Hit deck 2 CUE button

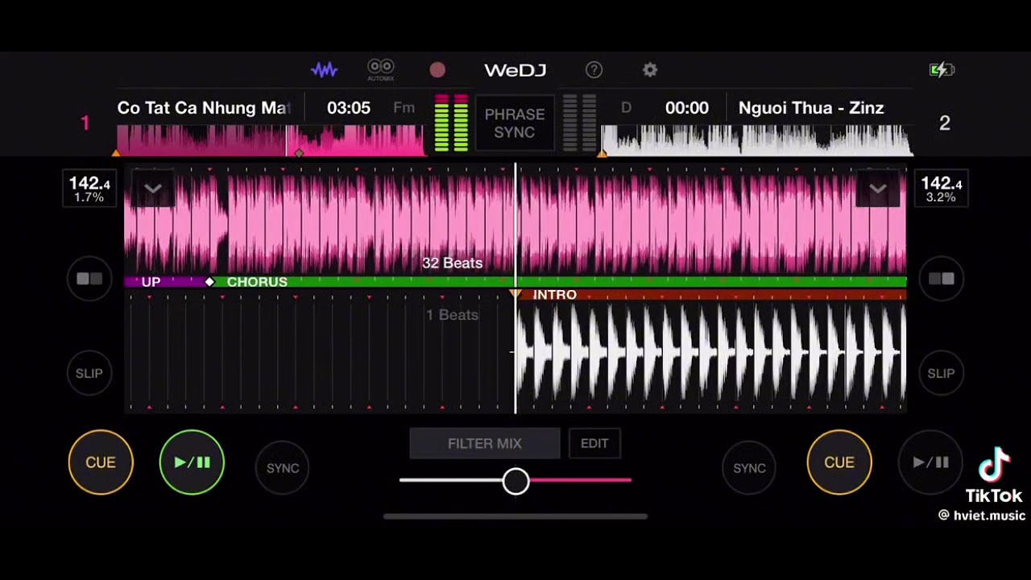coord(839,462)
